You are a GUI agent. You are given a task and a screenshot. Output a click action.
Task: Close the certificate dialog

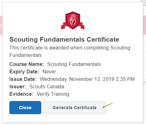(25, 108)
